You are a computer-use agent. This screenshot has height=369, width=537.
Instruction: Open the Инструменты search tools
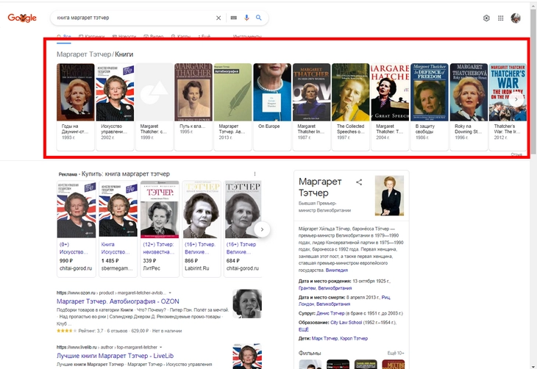tap(247, 36)
